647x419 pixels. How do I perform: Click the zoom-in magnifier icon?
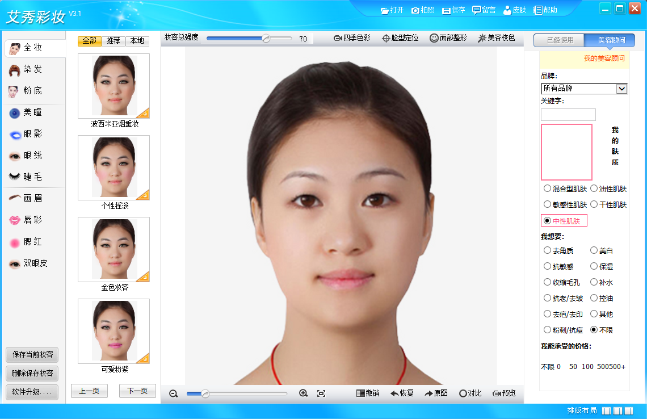(x=304, y=393)
